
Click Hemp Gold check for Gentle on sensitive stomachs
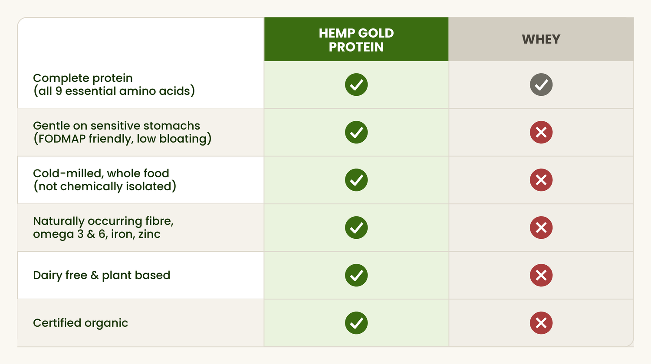pos(356,132)
